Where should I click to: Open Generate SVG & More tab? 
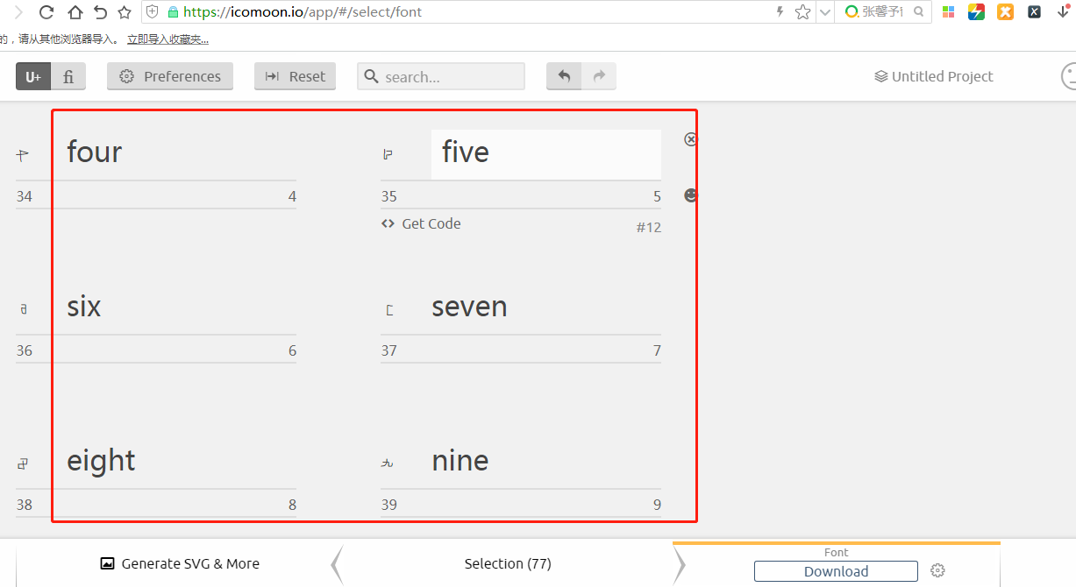click(180, 564)
